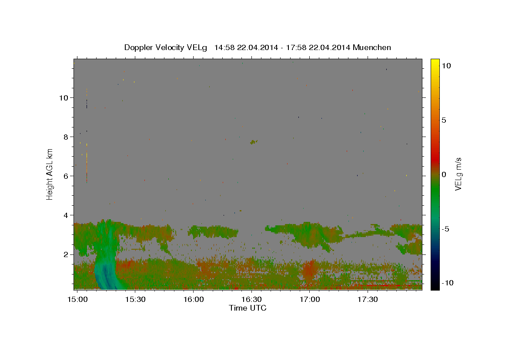The width and height of the screenshot is (522, 348).
Task: Click the 15:00 time tick label
Action: point(78,300)
